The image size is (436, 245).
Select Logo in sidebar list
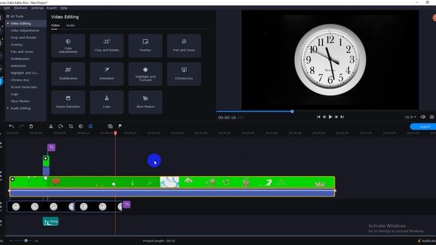(x=14, y=94)
